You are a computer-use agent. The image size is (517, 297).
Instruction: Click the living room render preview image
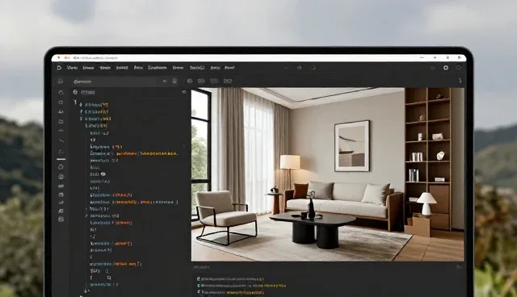click(x=327, y=174)
